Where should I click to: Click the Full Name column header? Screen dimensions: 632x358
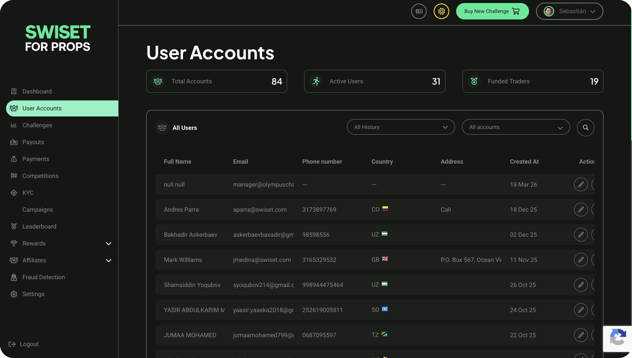178,161
